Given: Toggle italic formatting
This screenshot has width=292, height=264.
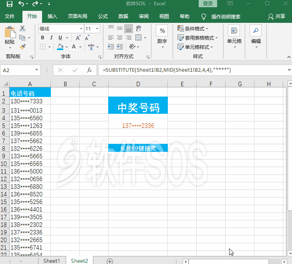Looking at the screenshot, I should point(51,38).
